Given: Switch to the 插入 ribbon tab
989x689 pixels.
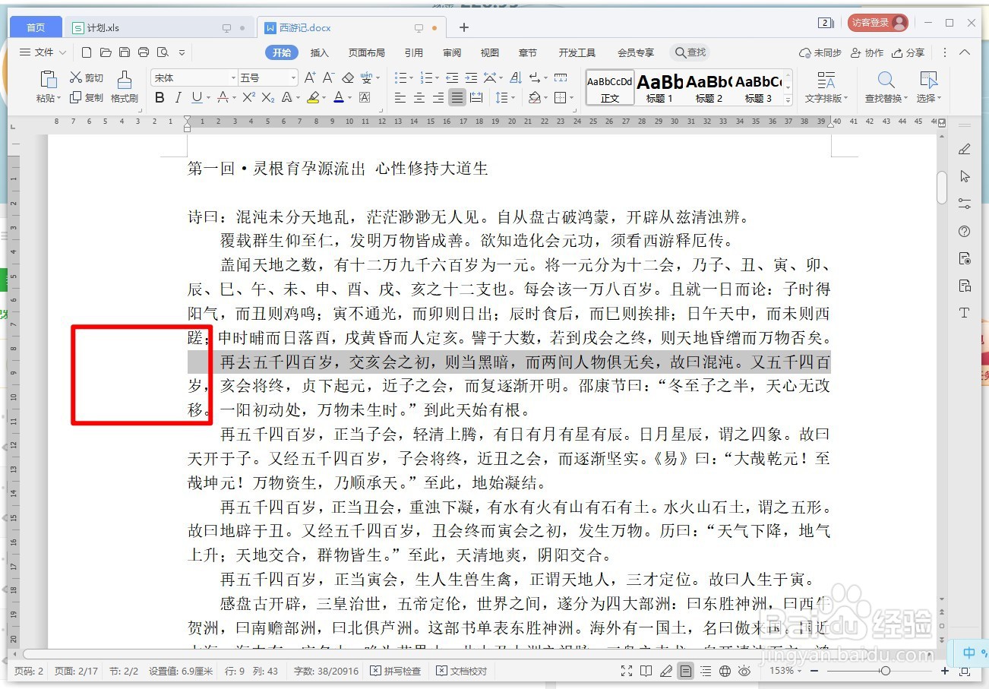Looking at the screenshot, I should click(318, 52).
